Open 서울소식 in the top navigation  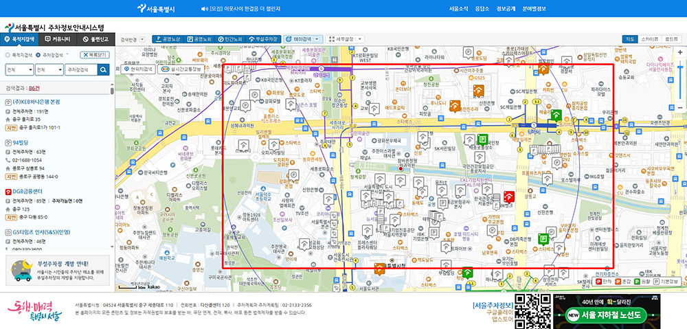459,9
